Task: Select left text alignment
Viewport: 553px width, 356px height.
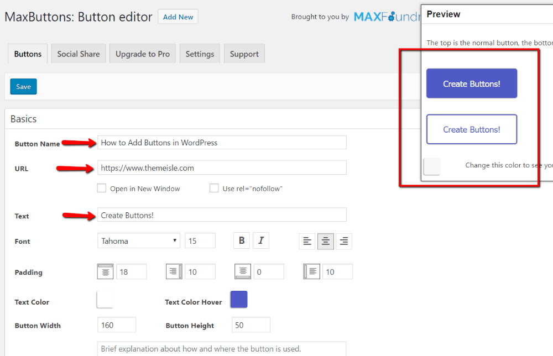Action: click(x=307, y=240)
